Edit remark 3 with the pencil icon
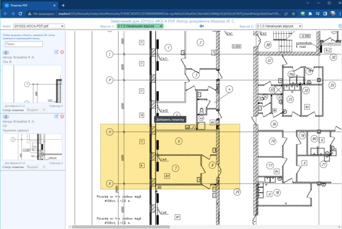The height and width of the screenshot is (229, 342). pyautogui.click(x=56, y=116)
